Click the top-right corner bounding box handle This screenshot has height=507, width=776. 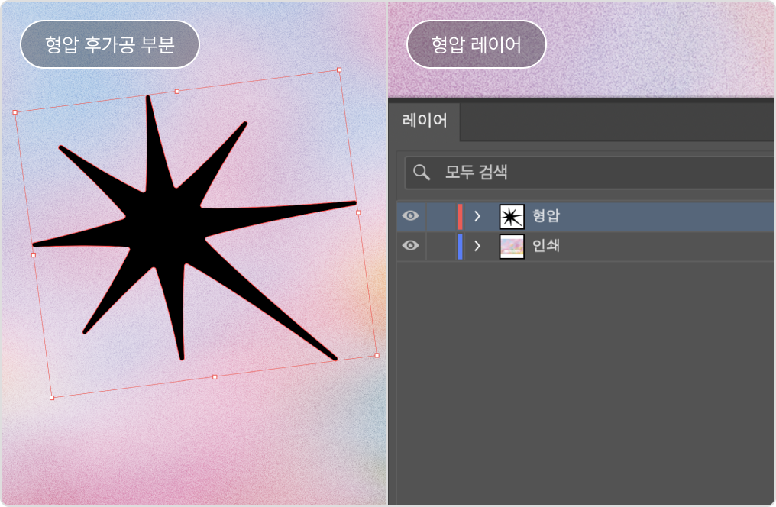(x=339, y=70)
